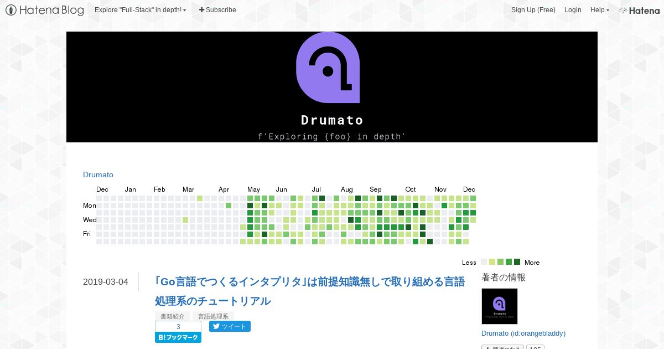The height and width of the screenshot is (349, 664).
Task: Open the Sign Up (Free) link
Action: click(533, 10)
